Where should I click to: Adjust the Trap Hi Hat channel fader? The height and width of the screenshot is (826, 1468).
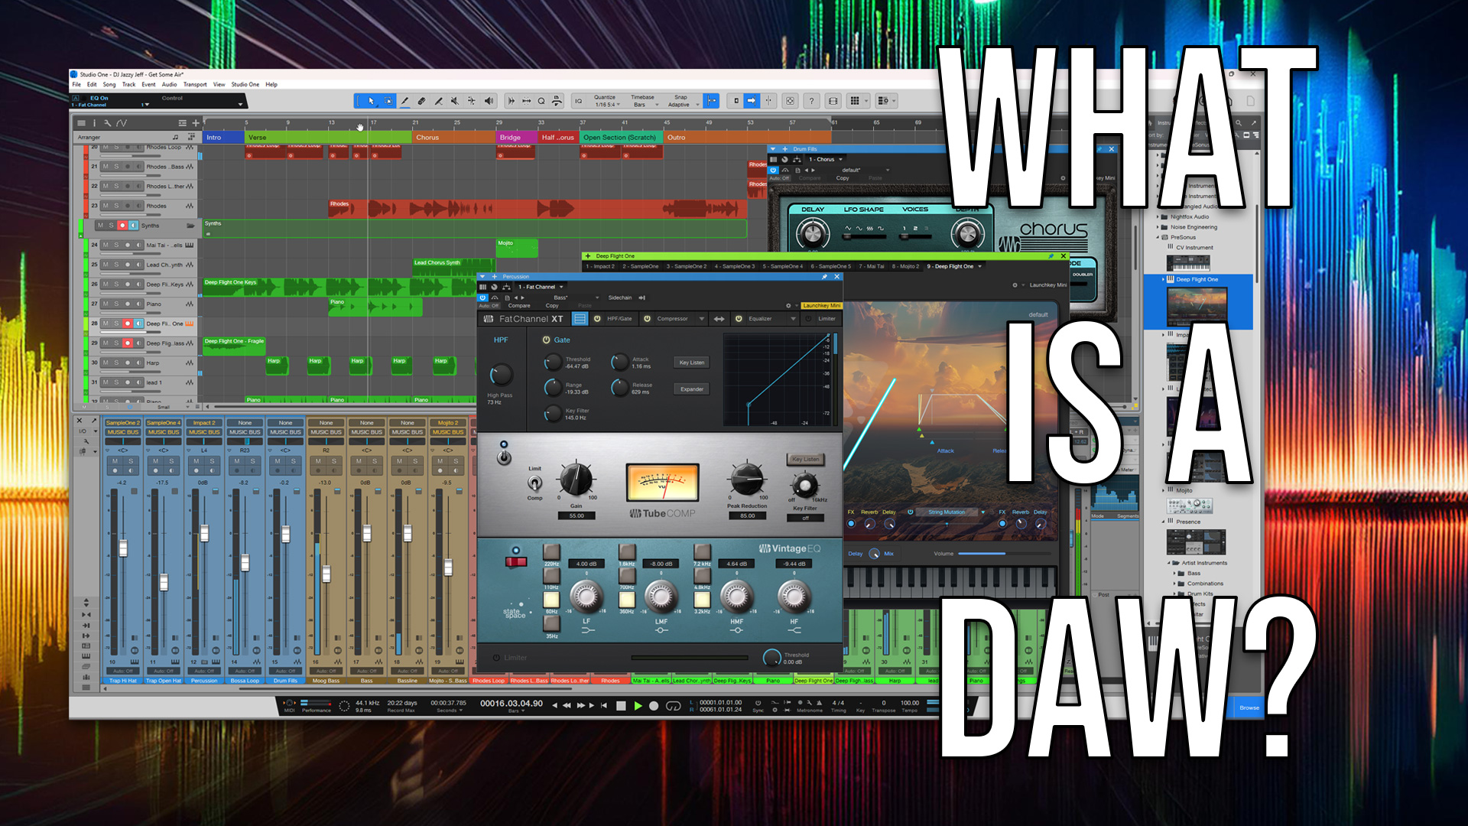pyautogui.click(x=123, y=548)
